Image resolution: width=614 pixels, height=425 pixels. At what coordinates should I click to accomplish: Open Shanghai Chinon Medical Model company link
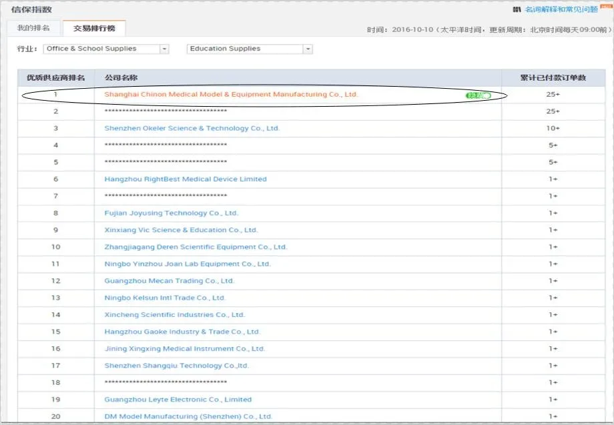pyautogui.click(x=231, y=95)
